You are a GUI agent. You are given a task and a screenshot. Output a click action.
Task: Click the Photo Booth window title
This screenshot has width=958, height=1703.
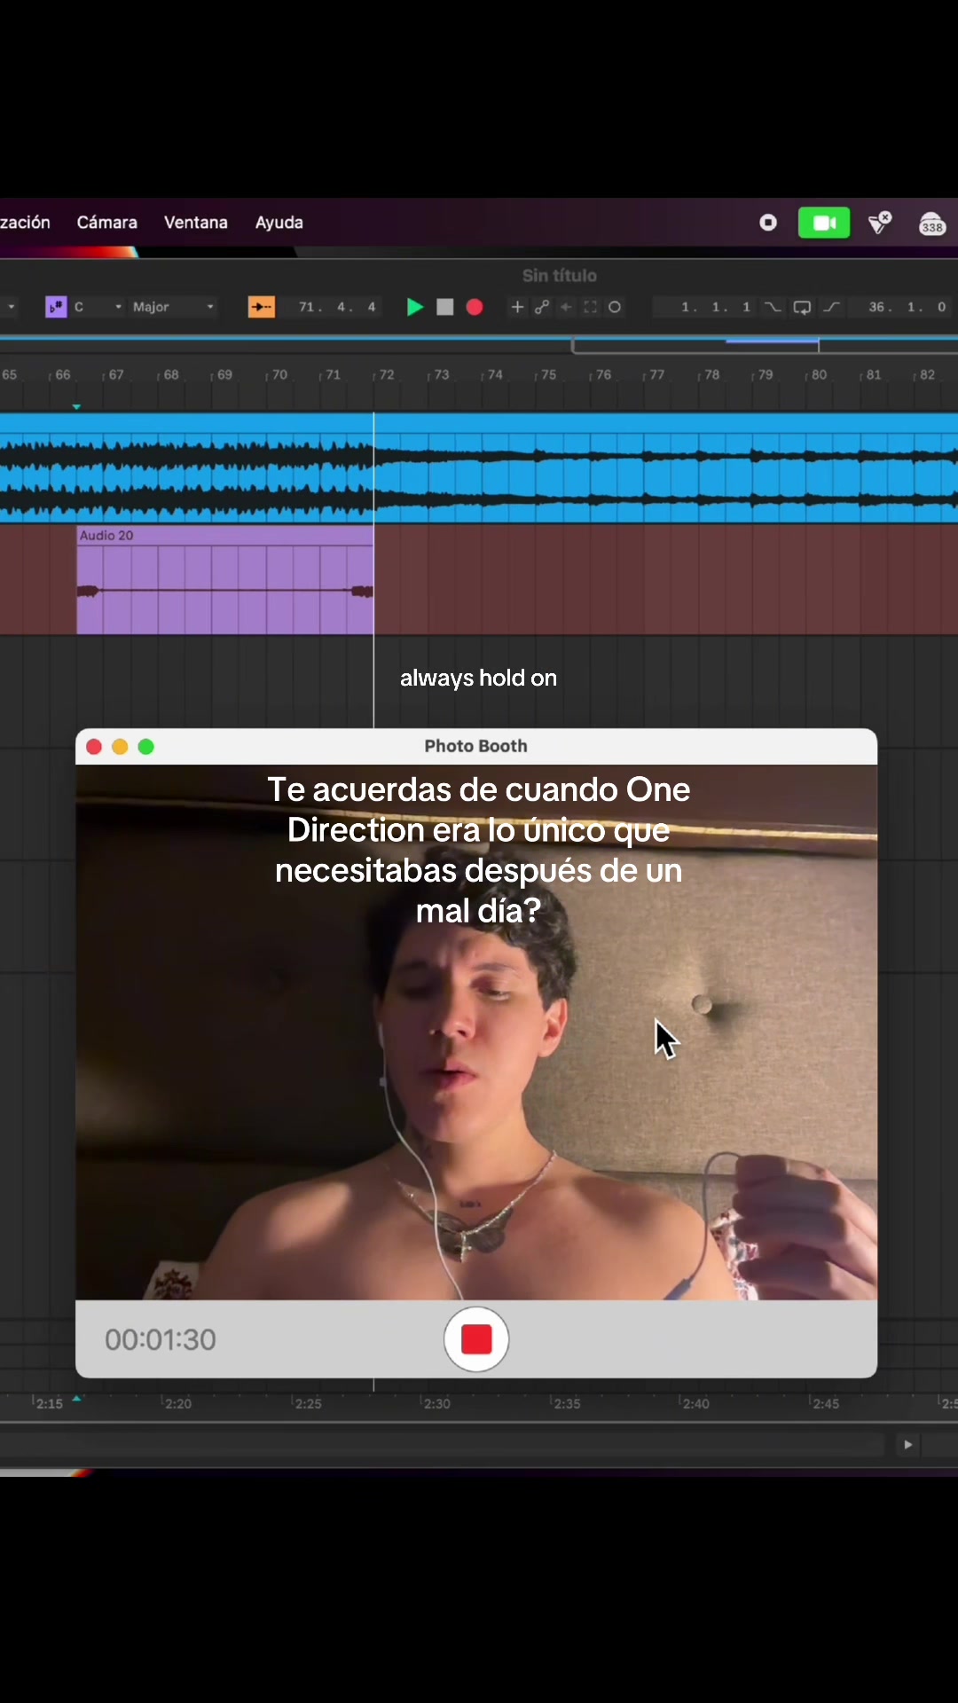click(475, 746)
